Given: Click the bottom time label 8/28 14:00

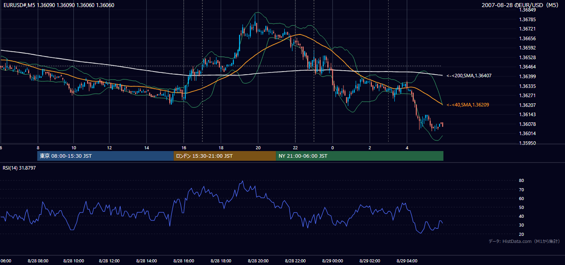Looking at the screenshot, I should point(147,261).
